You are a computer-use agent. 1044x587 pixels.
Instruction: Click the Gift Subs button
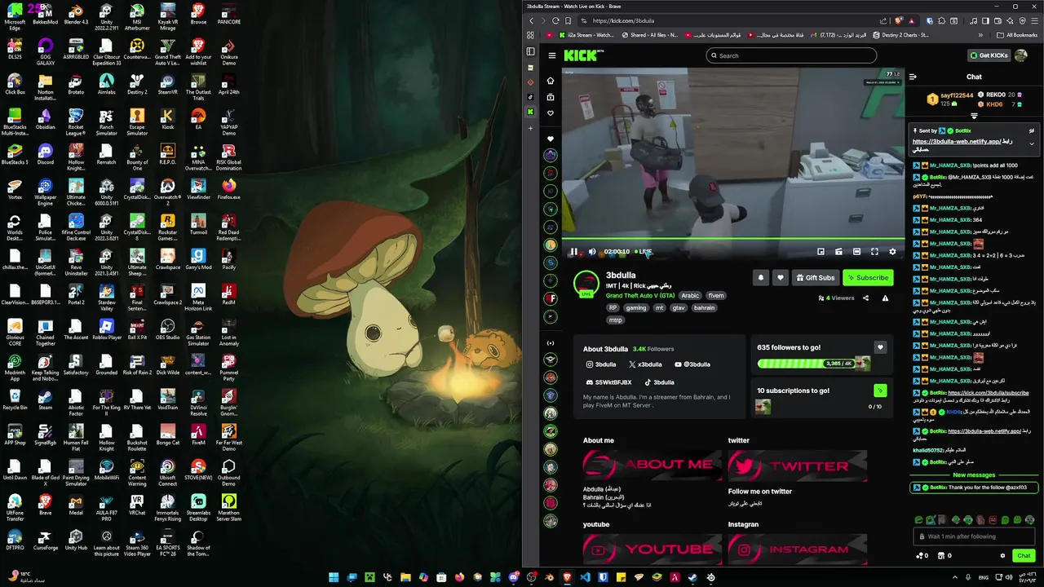tap(816, 278)
